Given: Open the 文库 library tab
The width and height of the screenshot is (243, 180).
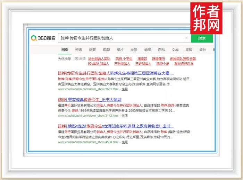Looking at the screenshot, I should coord(175,50).
